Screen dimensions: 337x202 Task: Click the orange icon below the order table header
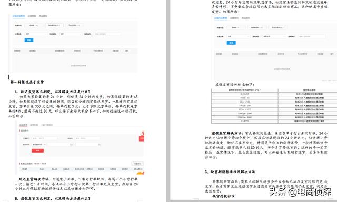[x=141, y=173]
